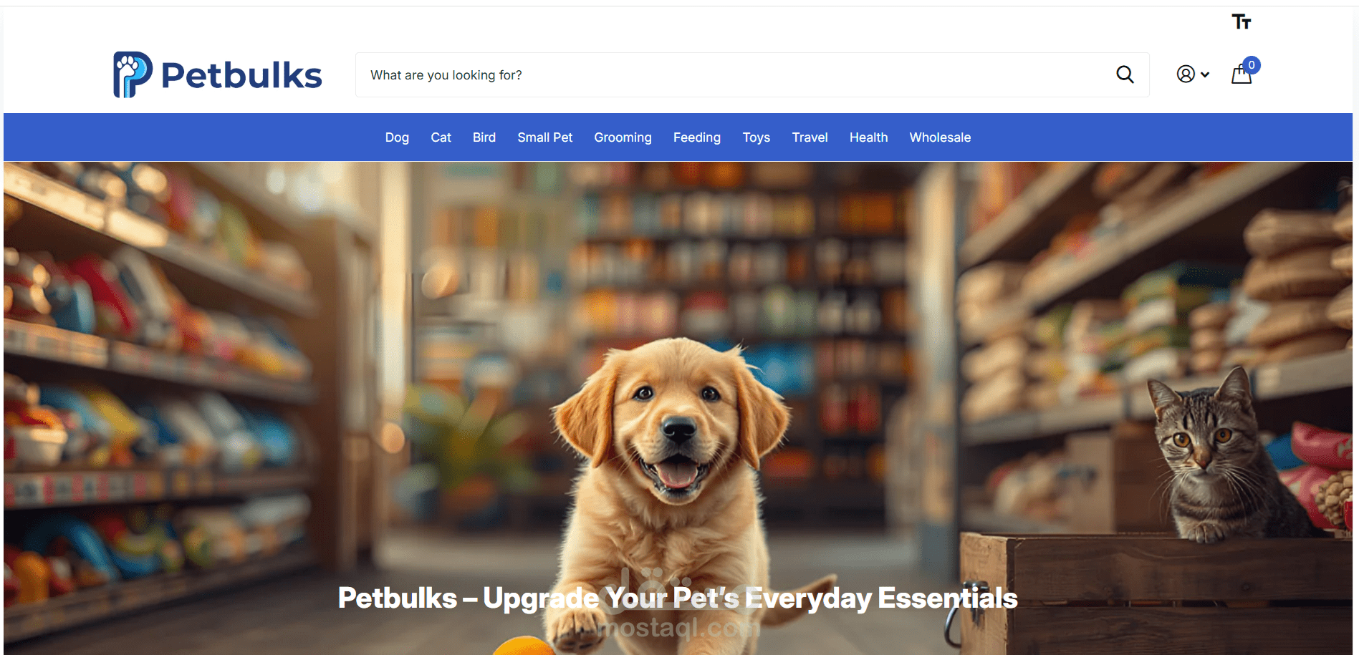Click the cart item count badge
The height and width of the screenshot is (655, 1359).
[x=1252, y=65]
